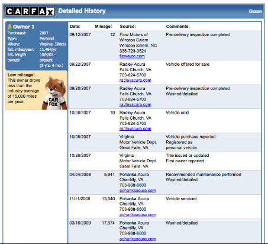This screenshot has width=268, height=244.
Task: Click the Flow Motors of Winston Salem source
Action: (134, 37)
